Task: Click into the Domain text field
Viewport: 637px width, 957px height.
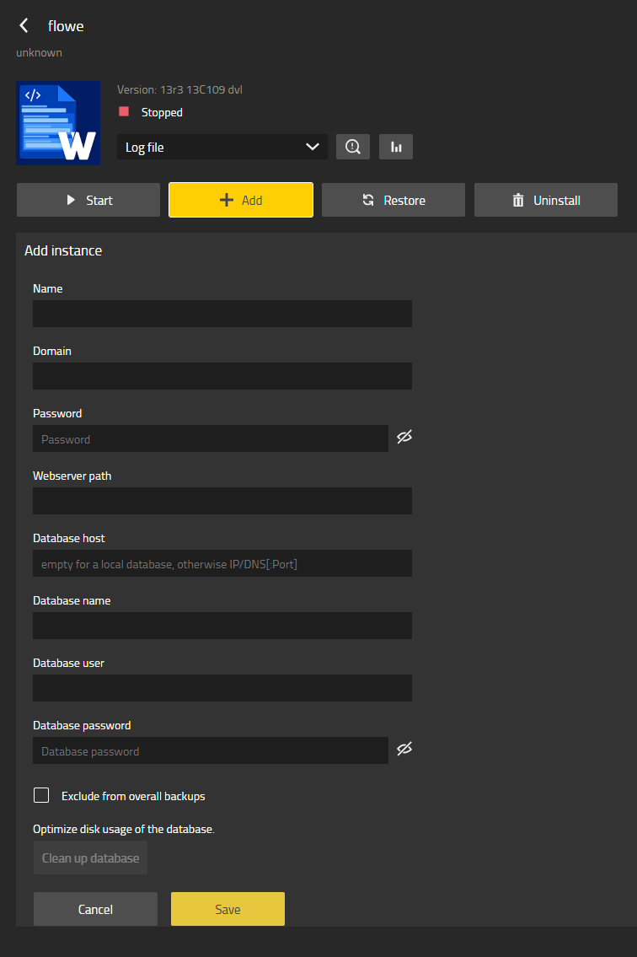Action: click(x=222, y=376)
